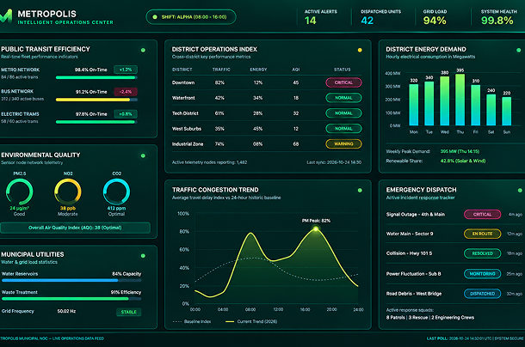Click the Electric Trams on-time progress bar
Image resolution: width=525 pixels, height=347 pixels.
pos(96,122)
